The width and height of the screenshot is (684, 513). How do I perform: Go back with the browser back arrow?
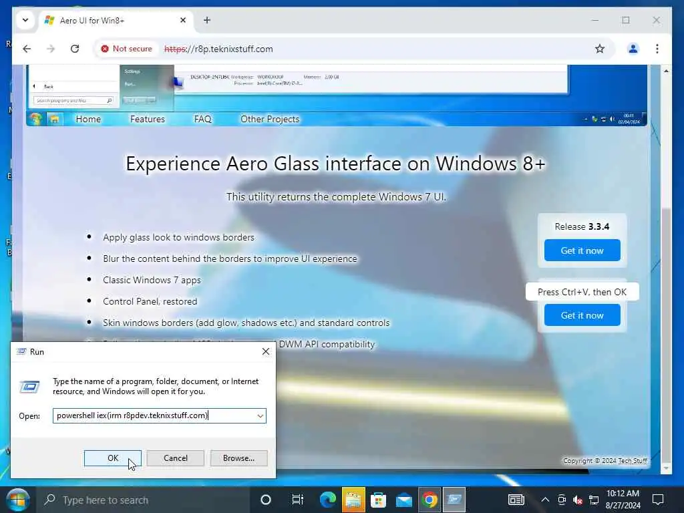pyautogui.click(x=27, y=49)
